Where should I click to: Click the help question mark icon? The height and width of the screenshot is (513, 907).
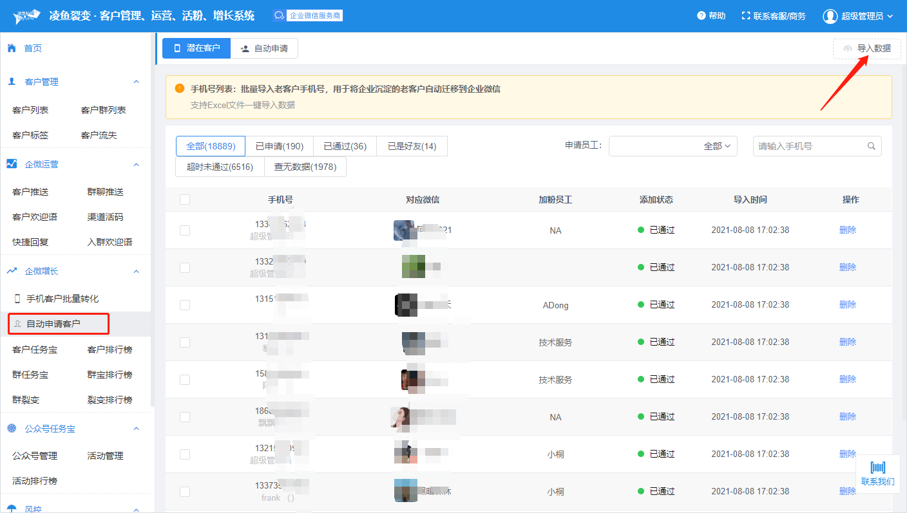click(701, 16)
